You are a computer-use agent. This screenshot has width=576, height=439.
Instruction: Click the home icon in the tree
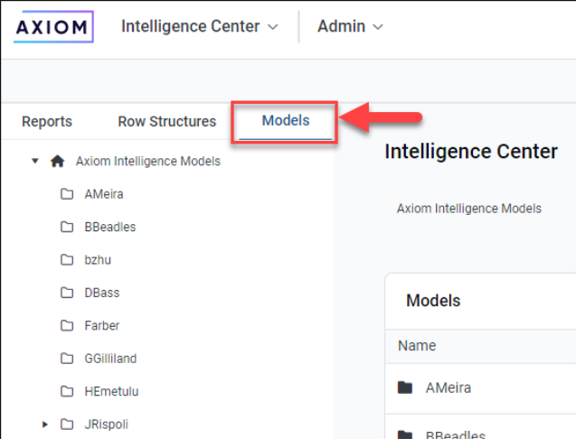58,162
